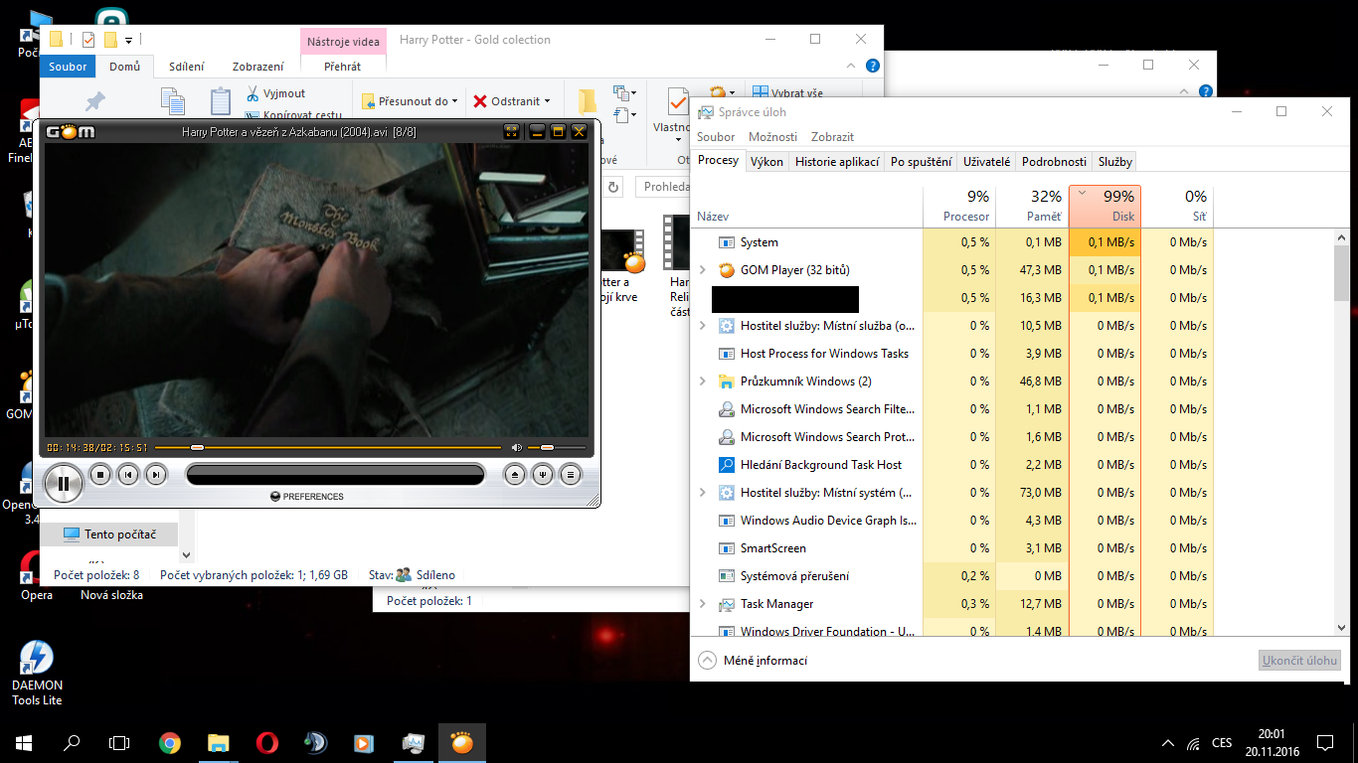Click the Paste clipboard icon in ribbon
Image resolution: width=1358 pixels, height=763 pixels.
click(221, 101)
